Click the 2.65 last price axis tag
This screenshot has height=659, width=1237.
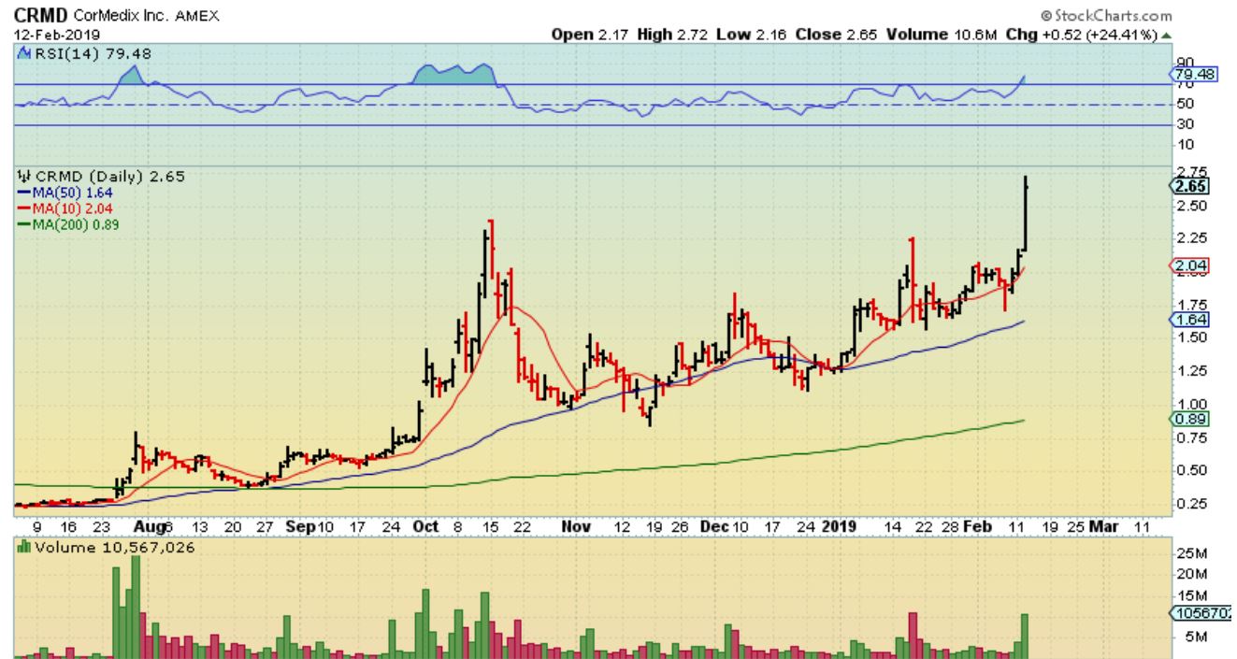coord(1190,185)
